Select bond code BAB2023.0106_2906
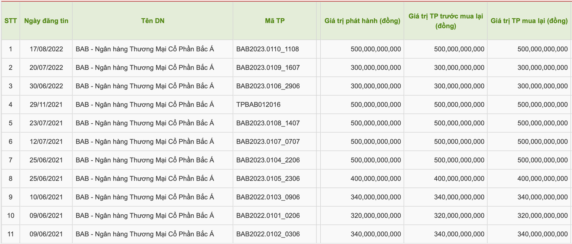Screen dimensions: 572x244 pyautogui.click(x=268, y=86)
